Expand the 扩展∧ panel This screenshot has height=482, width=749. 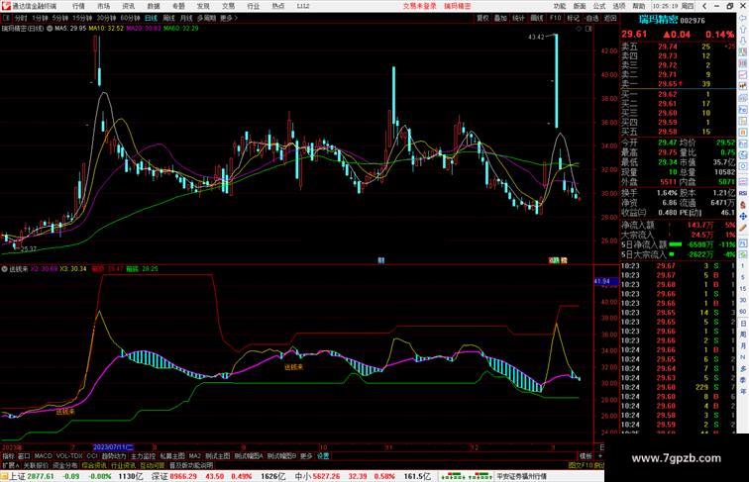[x=10, y=465]
